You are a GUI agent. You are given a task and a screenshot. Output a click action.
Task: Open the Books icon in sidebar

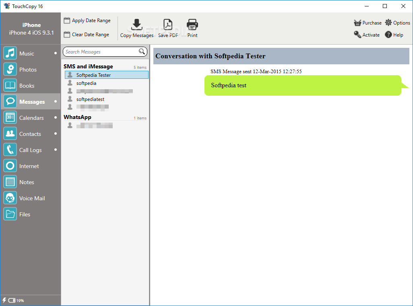point(10,85)
